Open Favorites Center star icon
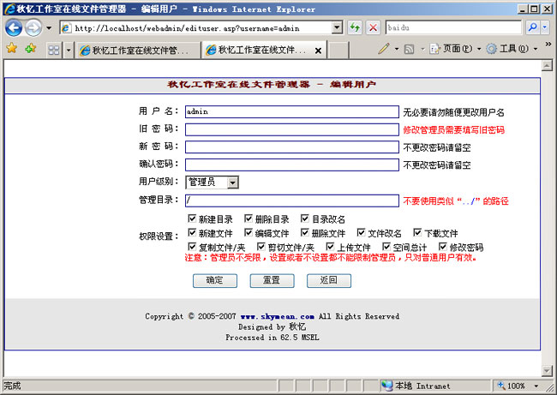Viewport: 557px width, 395px height. [x=12, y=48]
